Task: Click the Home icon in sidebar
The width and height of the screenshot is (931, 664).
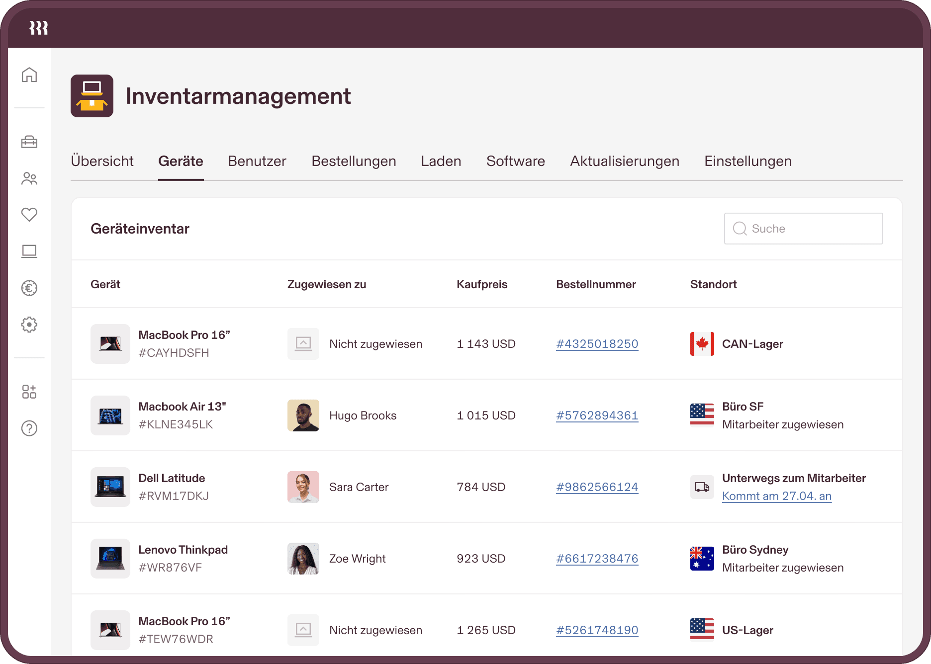Action: point(29,75)
